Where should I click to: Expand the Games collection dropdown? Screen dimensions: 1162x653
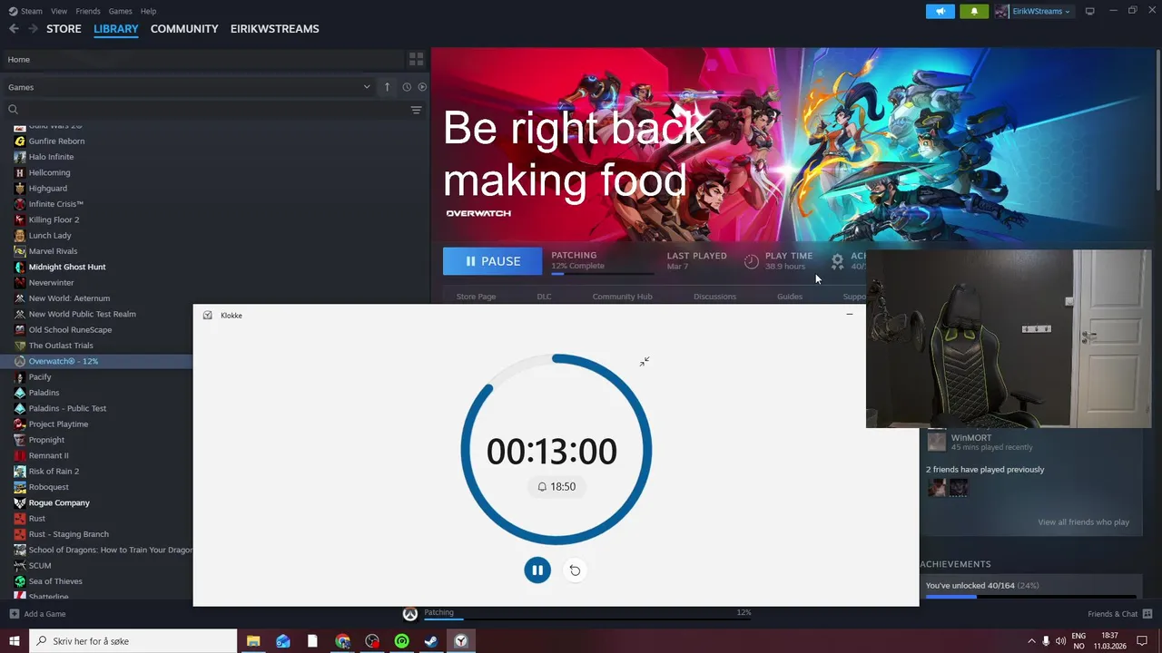point(367,87)
